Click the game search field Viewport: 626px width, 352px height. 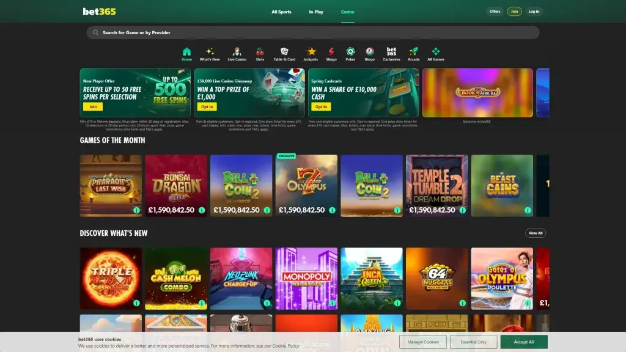pyautogui.click(x=313, y=32)
